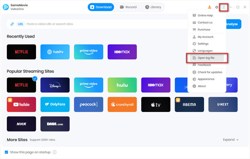Image resolution: width=250 pixels, height=159 pixels.
Task: Open the gear settings icon in title bar
Action: 216,7
